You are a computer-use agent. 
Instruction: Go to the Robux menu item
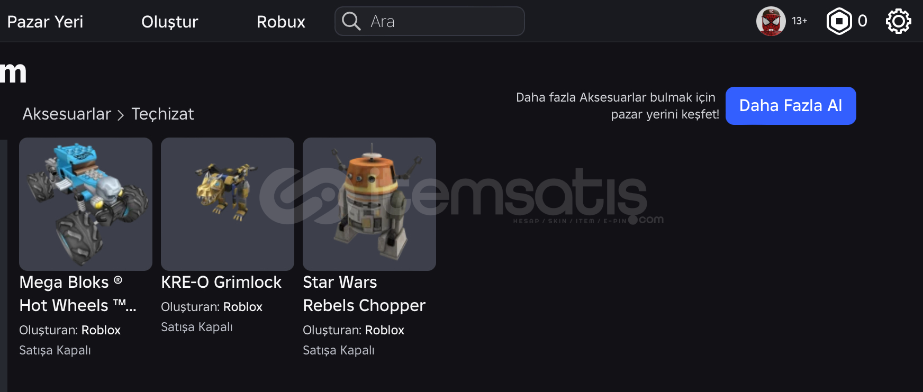(x=280, y=22)
